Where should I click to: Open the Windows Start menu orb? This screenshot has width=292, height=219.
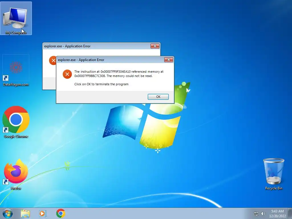(8, 213)
